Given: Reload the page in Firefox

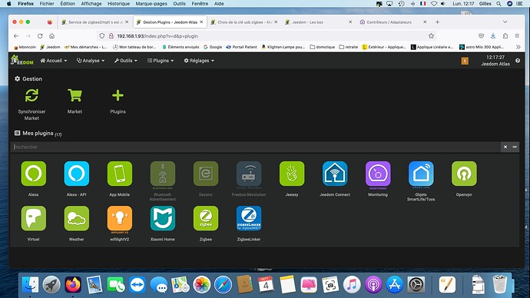Looking at the screenshot, I should tap(40, 36).
